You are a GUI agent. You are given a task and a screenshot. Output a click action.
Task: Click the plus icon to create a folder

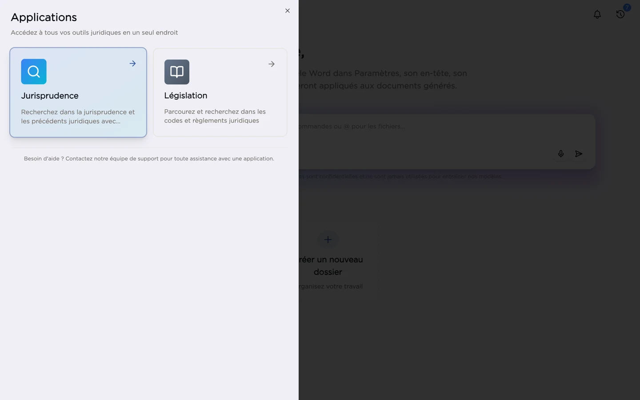click(x=328, y=240)
